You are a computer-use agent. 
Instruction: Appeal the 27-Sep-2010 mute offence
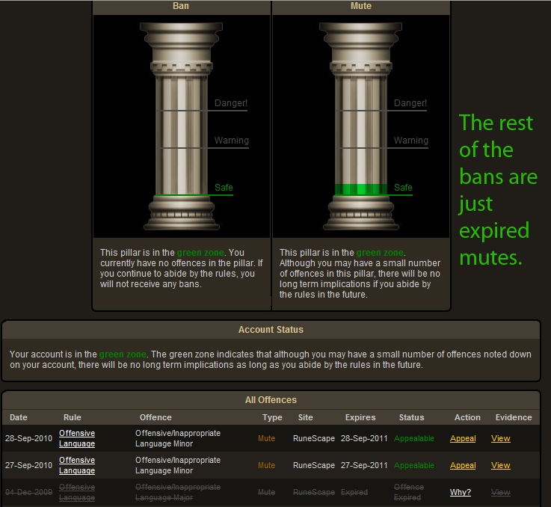coord(463,465)
